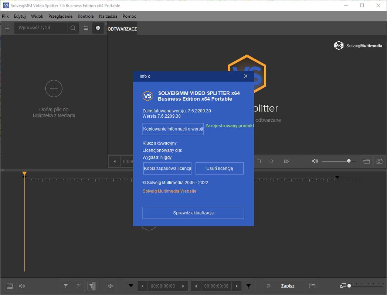
Task: Click the next frame player button
Action: tap(272, 162)
